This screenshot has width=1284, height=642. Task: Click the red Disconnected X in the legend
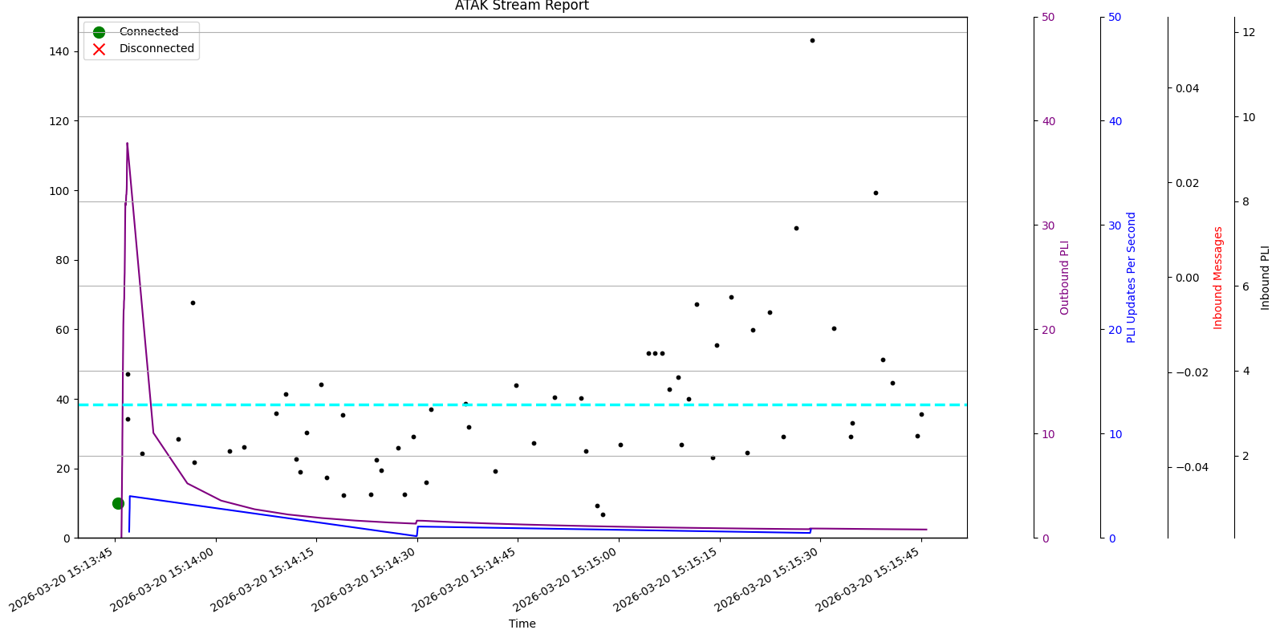pyautogui.click(x=99, y=49)
